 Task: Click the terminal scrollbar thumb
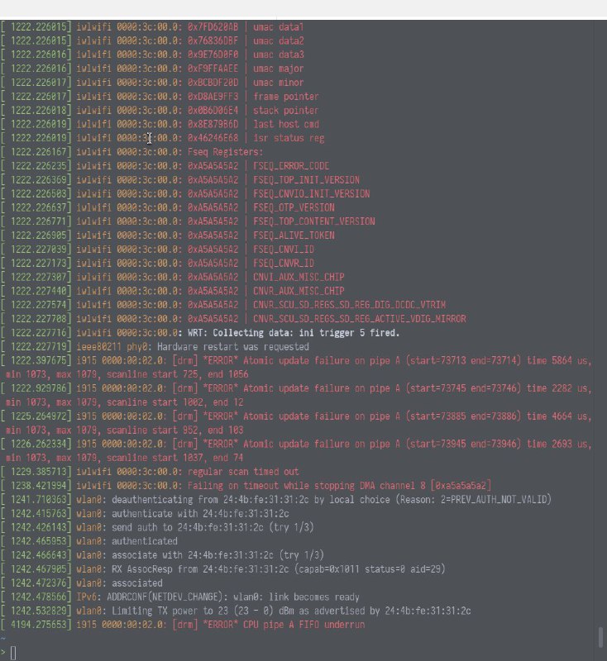tap(601, 637)
